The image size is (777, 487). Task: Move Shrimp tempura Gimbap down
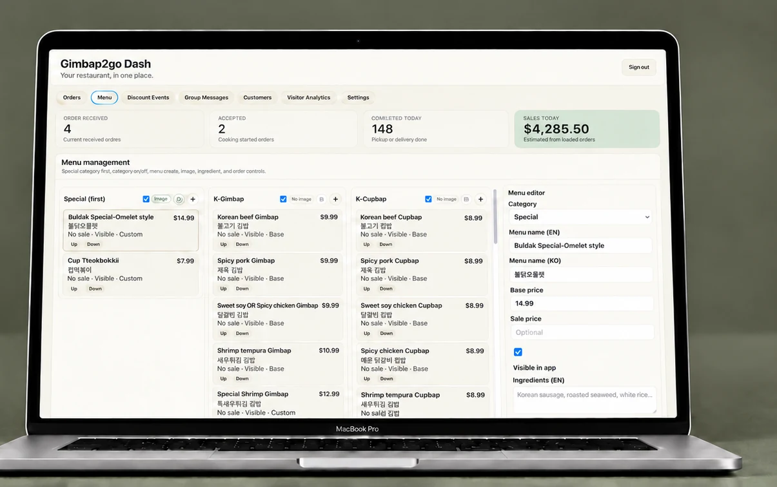click(x=242, y=378)
